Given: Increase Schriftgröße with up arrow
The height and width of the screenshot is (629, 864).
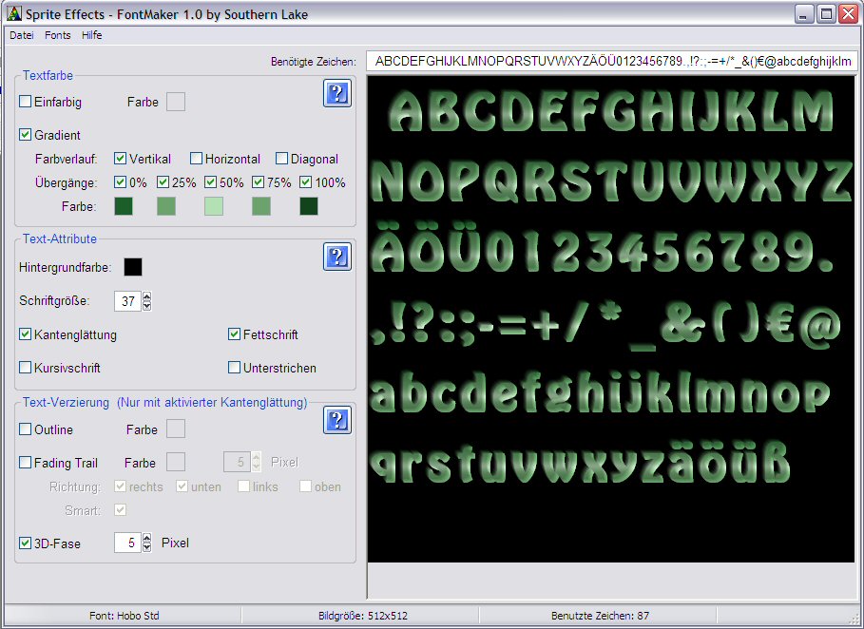Looking at the screenshot, I should point(146,296).
